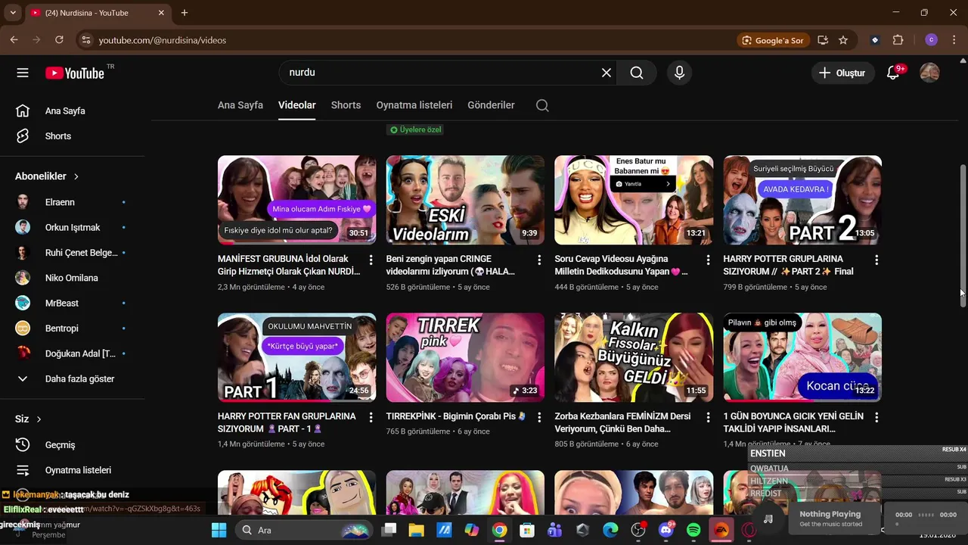Switch to Shorts channel tab
This screenshot has height=545, width=968.
[346, 105]
